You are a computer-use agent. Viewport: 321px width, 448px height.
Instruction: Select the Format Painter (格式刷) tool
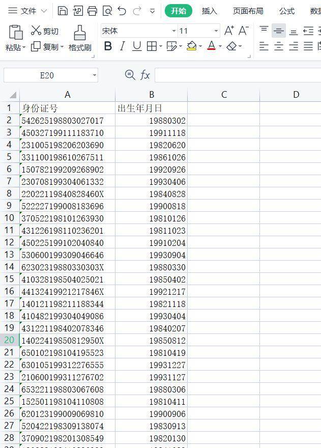point(80,38)
